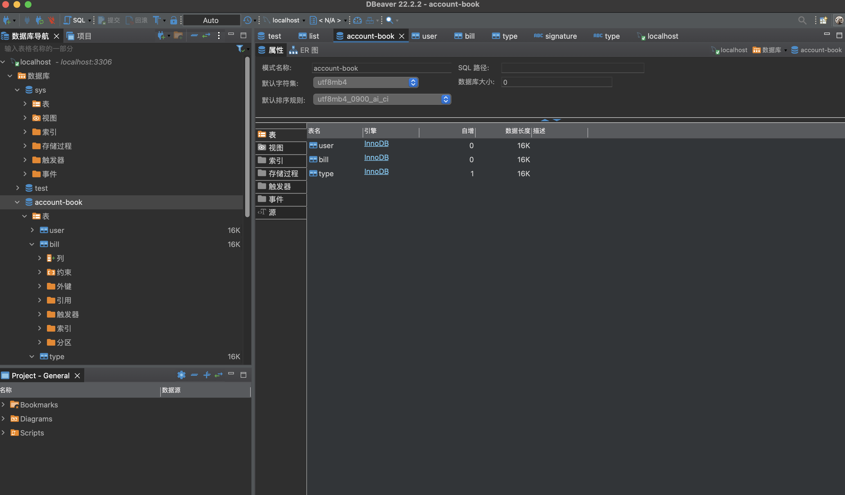Image resolution: width=845 pixels, height=495 pixels.
Task: Click the navigator filter funnel icon
Action: pyautogui.click(x=240, y=49)
